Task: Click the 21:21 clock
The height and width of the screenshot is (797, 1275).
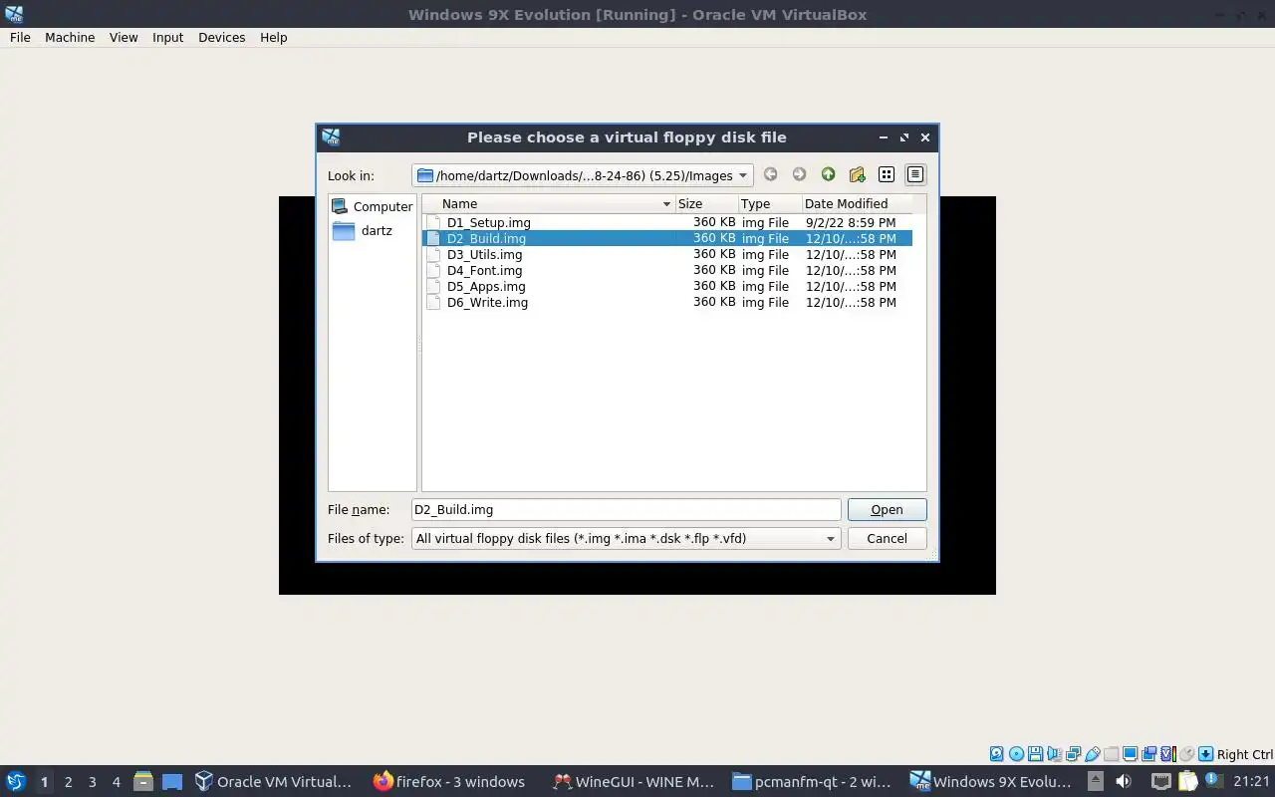Action: (1251, 781)
